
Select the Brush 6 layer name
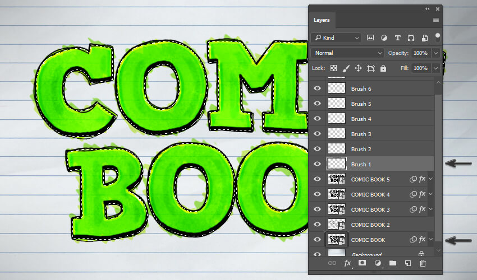361,88
